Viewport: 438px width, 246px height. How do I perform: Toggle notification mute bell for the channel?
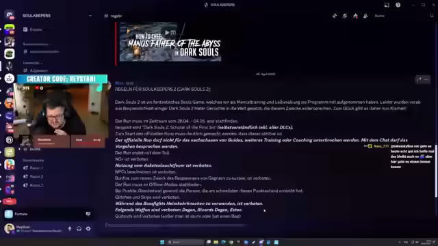coord(345,16)
